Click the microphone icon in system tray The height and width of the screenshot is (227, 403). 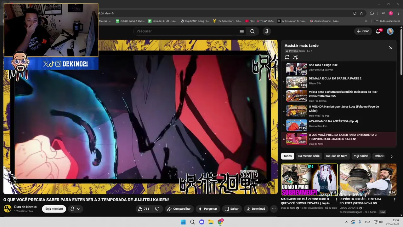tap(360, 222)
